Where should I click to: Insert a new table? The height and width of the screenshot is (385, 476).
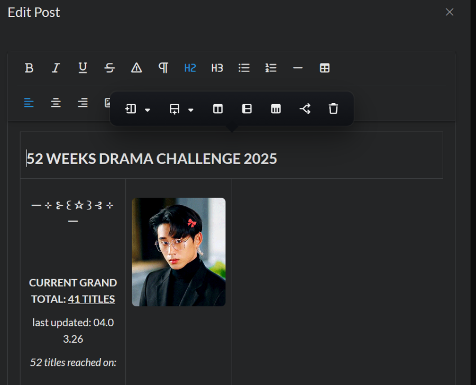(x=324, y=68)
